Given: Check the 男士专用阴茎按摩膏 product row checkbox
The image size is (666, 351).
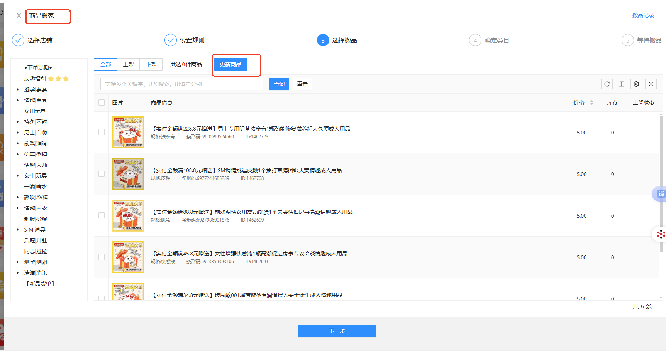Looking at the screenshot, I should point(102,132).
